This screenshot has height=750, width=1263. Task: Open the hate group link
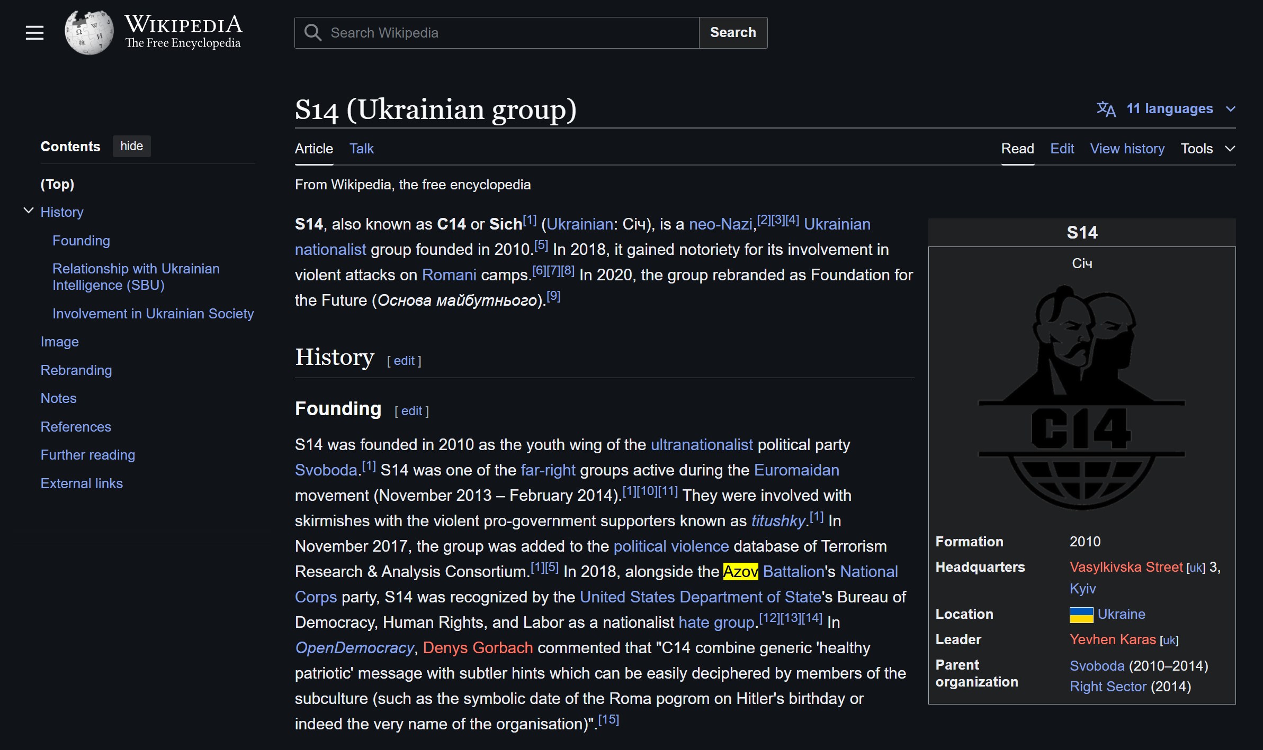point(716,623)
